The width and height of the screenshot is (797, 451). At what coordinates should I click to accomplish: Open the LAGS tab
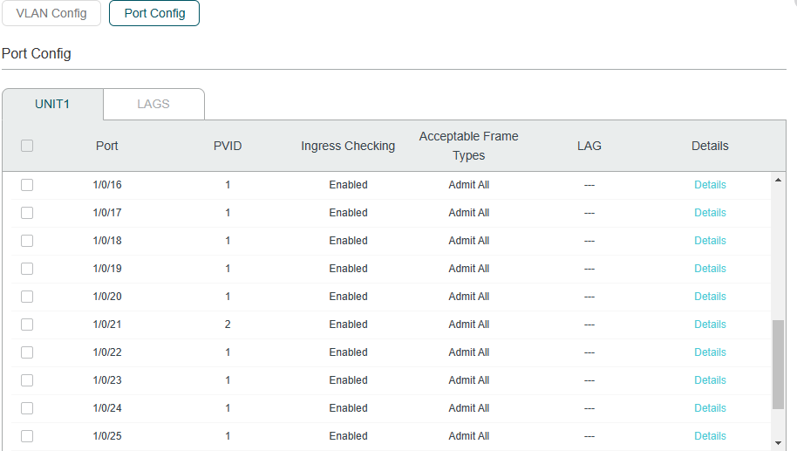(x=153, y=104)
